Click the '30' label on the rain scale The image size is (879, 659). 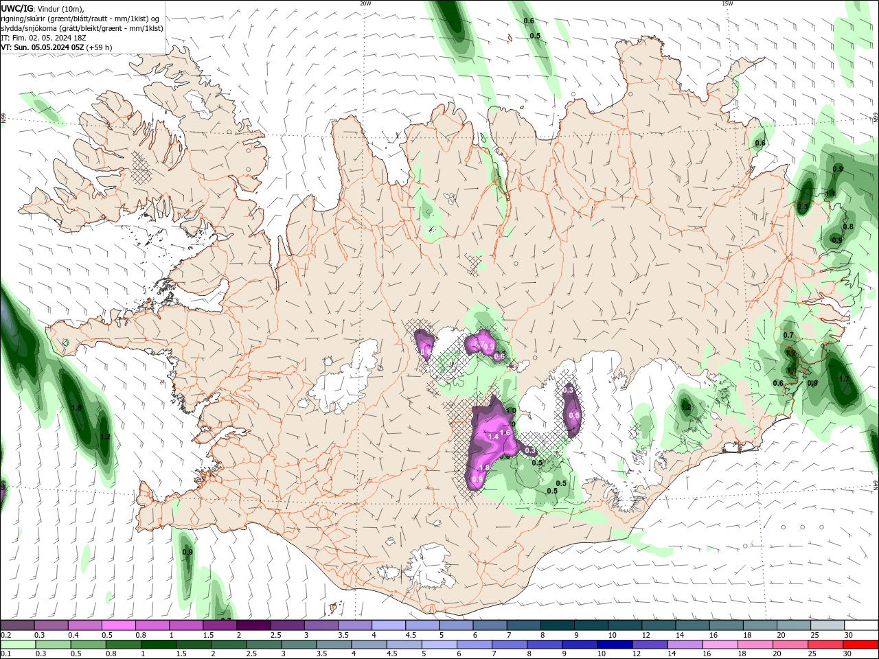tap(849, 654)
